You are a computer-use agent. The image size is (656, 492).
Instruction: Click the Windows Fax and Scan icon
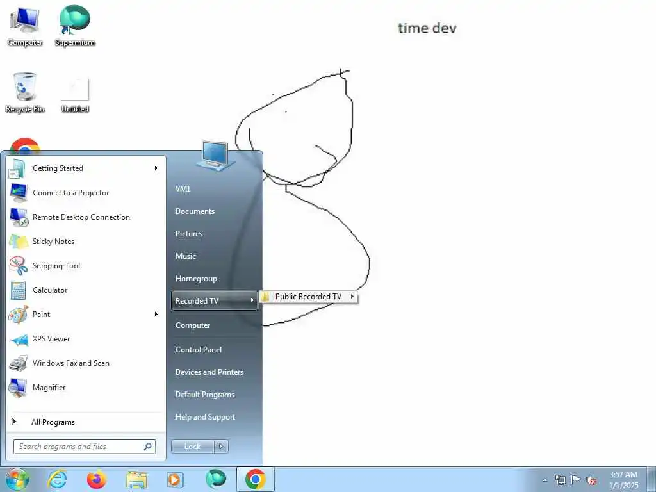[18, 363]
